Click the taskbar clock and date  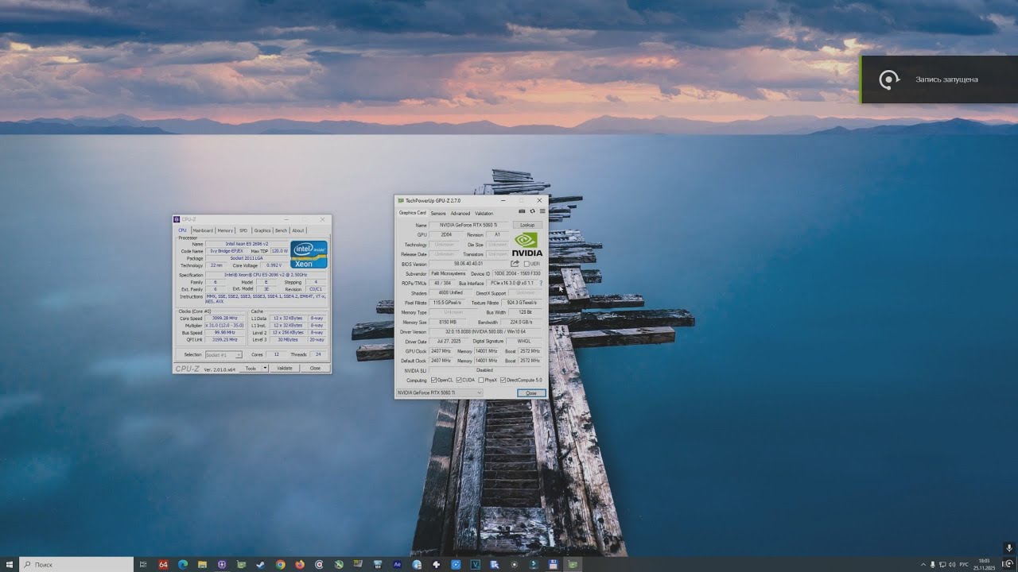[x=985, y=564]
